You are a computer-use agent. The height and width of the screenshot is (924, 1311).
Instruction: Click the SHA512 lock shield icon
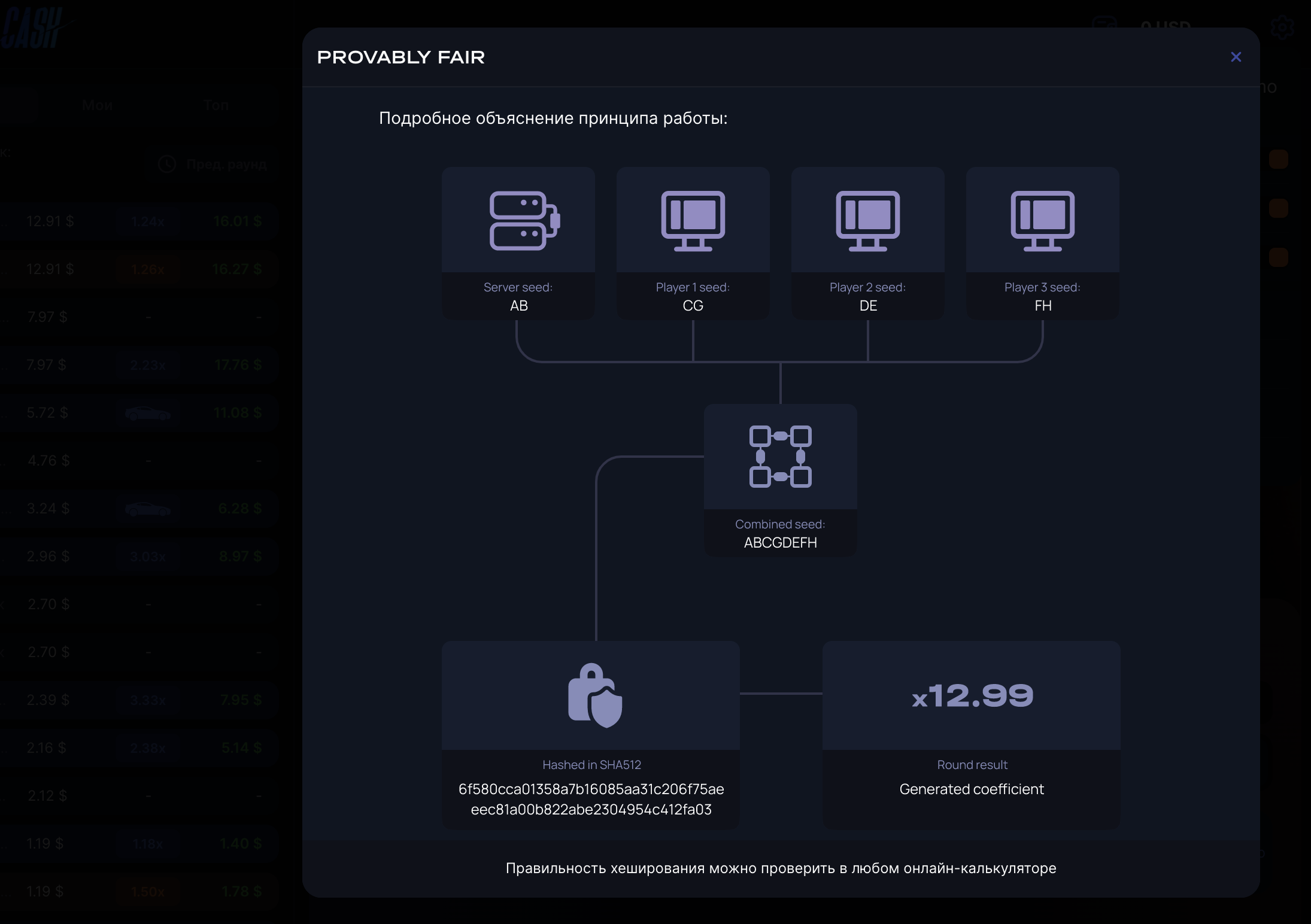[x=595, y=695]
